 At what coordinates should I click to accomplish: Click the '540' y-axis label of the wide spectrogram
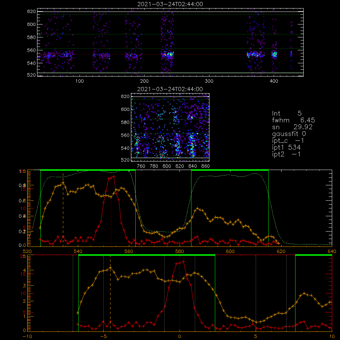[x=31, y=63]
